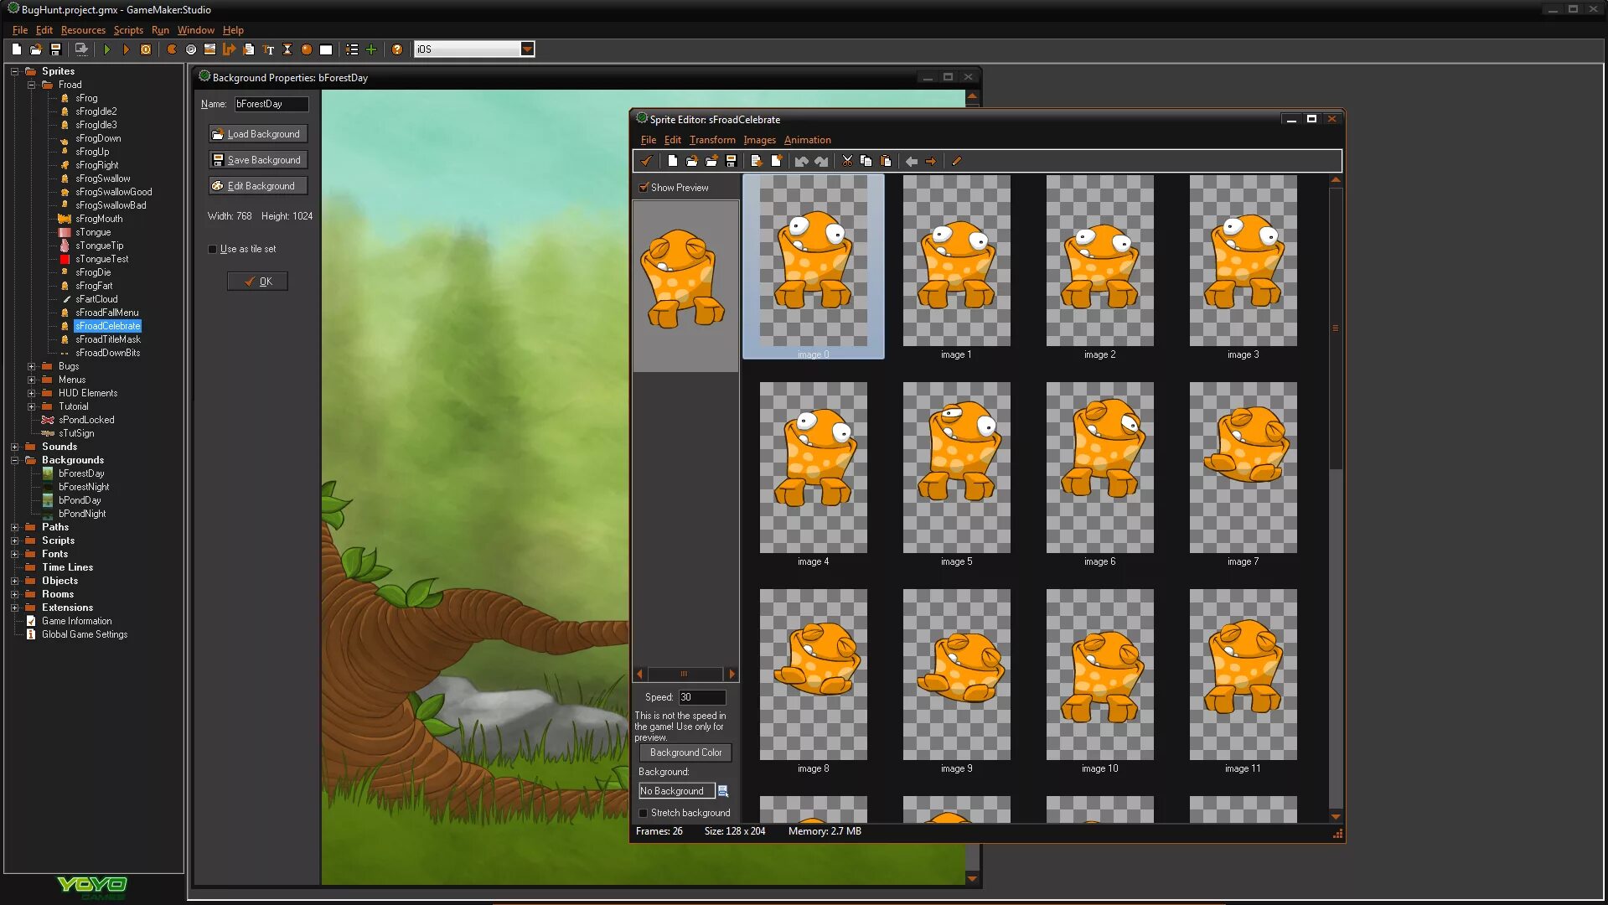This screenshot has height=905, width=1608.
Task: Create an object with the orange ball icon
Action: coord(307,49)
